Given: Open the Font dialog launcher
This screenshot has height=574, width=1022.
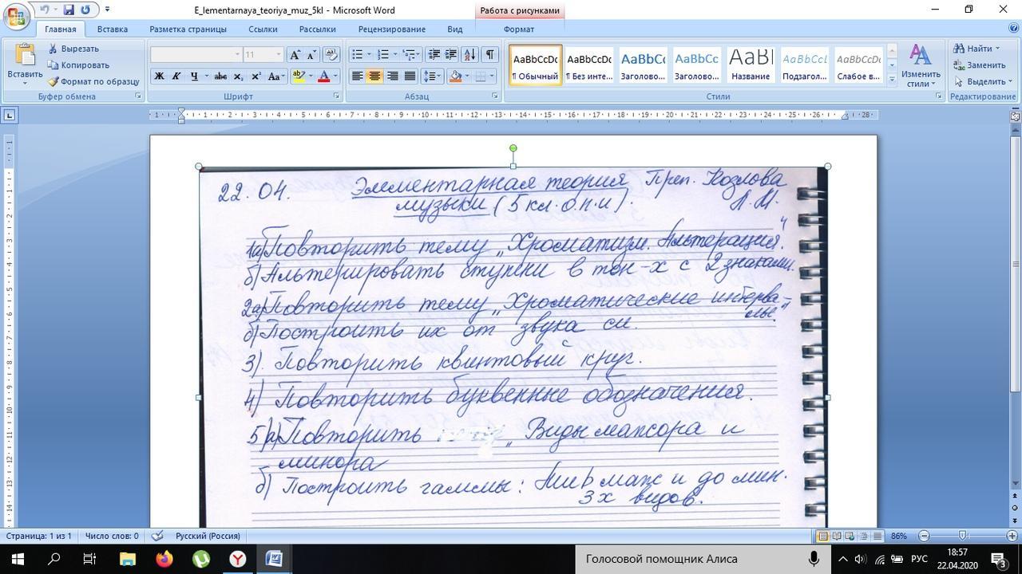Looking at the screenshot, I should (336, 96).
